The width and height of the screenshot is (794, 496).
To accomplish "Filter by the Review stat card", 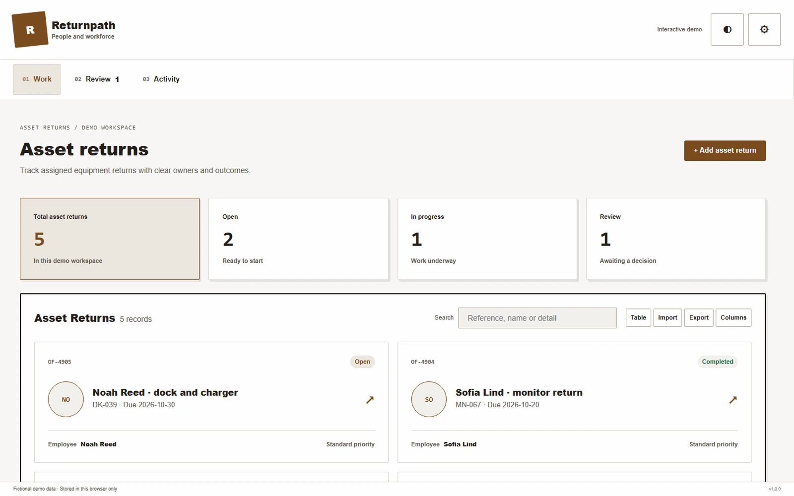I will pyautogui.click(x=676, y=239).
